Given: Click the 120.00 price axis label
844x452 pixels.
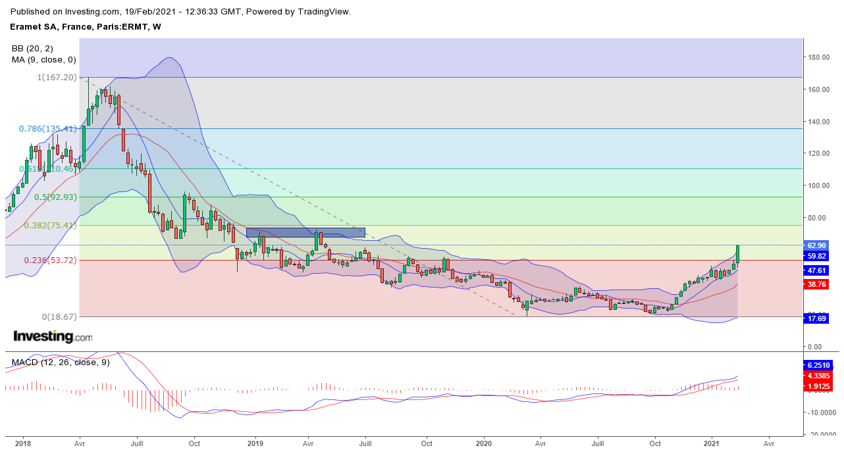Looking at the screenshot, I should 818,154.
